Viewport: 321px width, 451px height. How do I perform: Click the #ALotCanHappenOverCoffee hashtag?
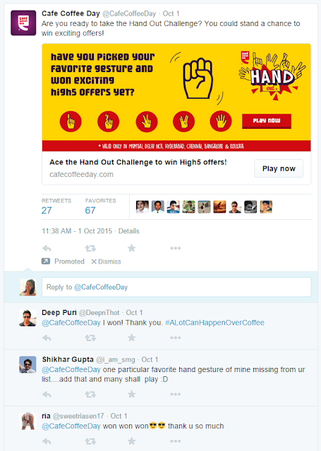point(214,323)
